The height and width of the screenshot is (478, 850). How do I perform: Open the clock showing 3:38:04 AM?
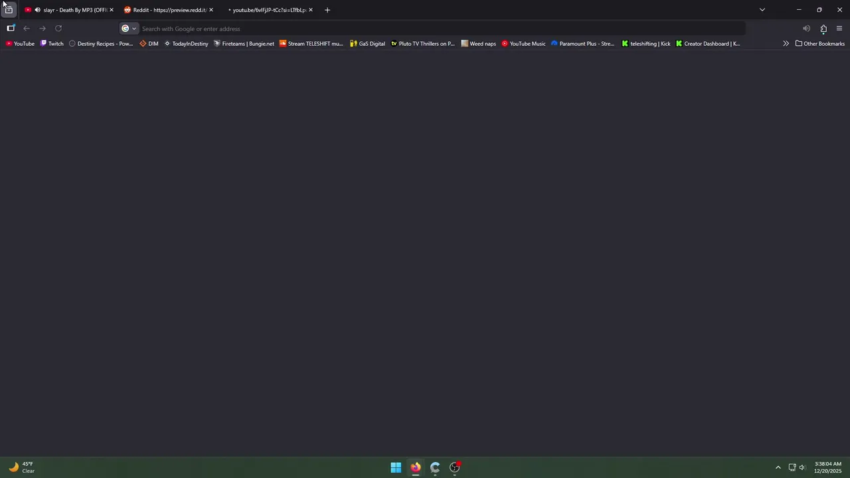coord(827,467)
